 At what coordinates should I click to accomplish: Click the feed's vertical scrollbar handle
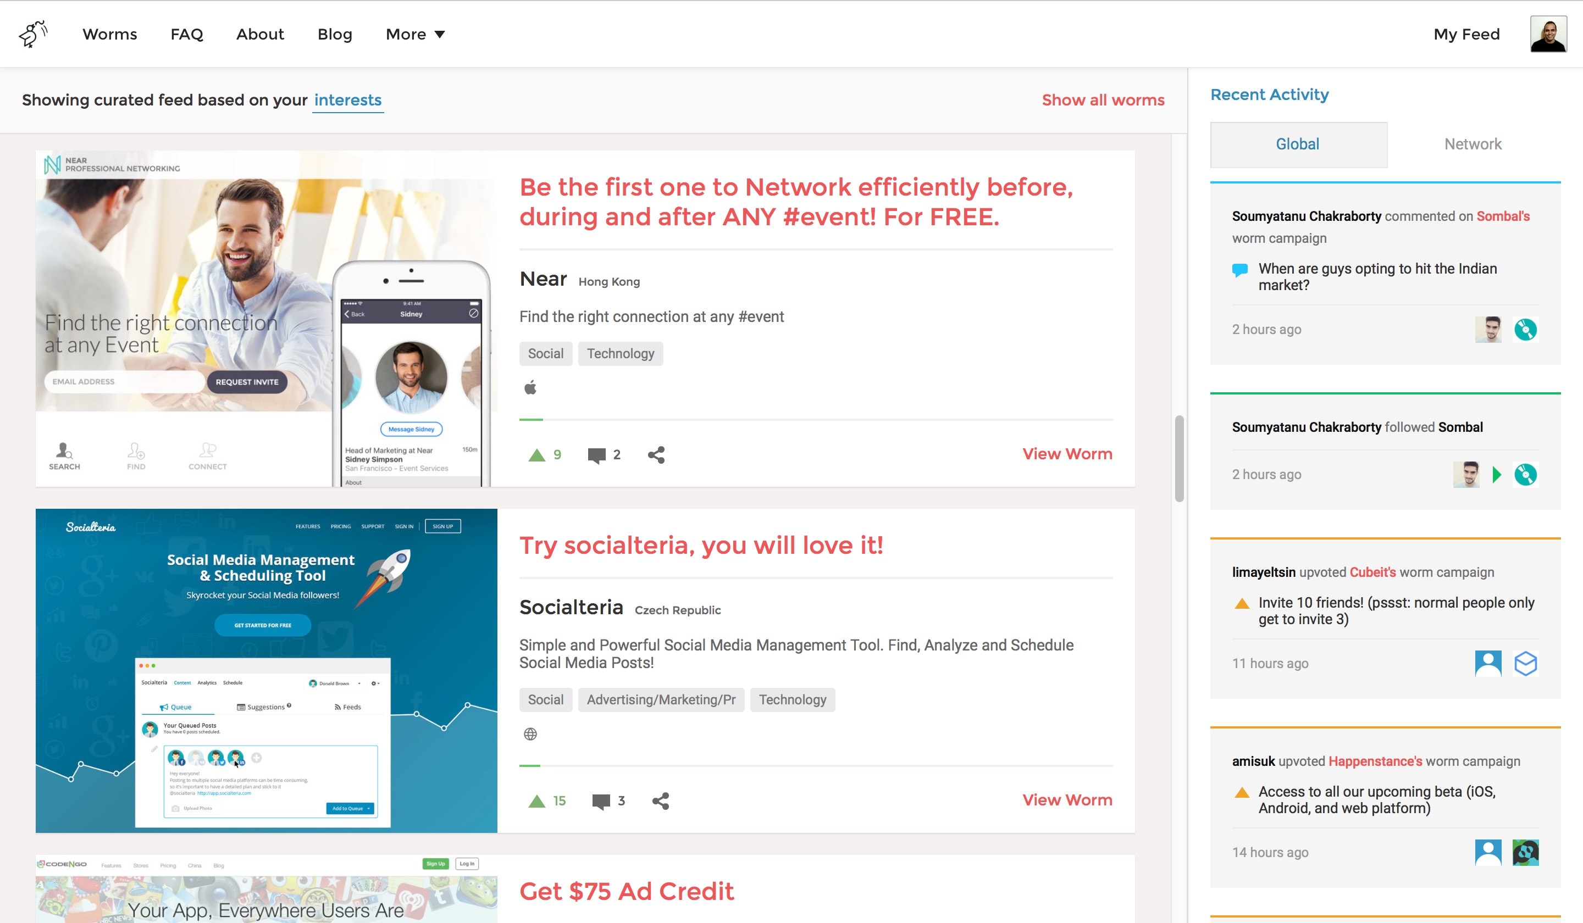(1179, 458)
